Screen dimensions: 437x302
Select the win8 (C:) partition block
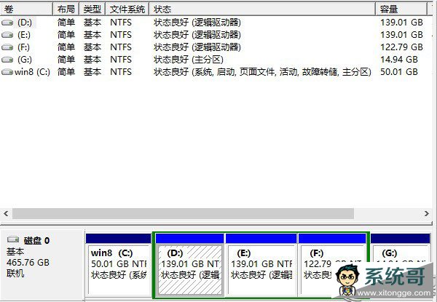point(119,266)
